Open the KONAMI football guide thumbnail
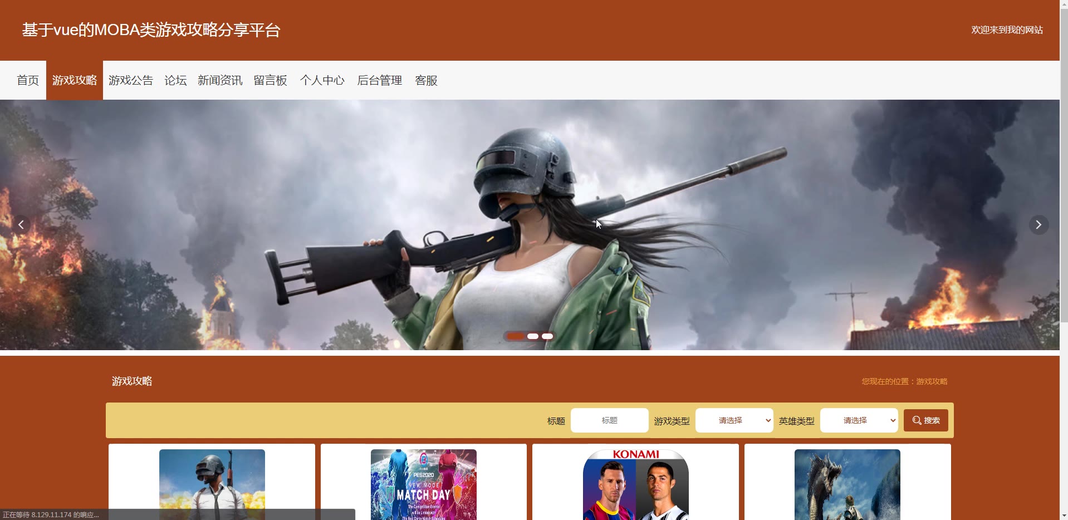This screenshot has width=1068, height=520. coord(636,484)
